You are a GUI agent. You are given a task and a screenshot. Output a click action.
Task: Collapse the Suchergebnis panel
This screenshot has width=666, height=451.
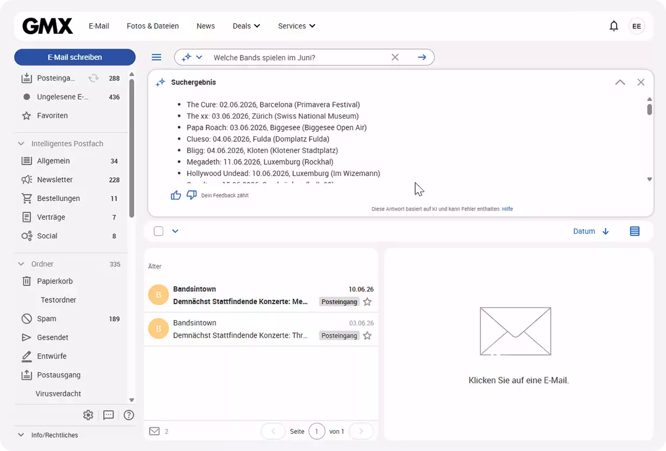[x=620, y=82]
